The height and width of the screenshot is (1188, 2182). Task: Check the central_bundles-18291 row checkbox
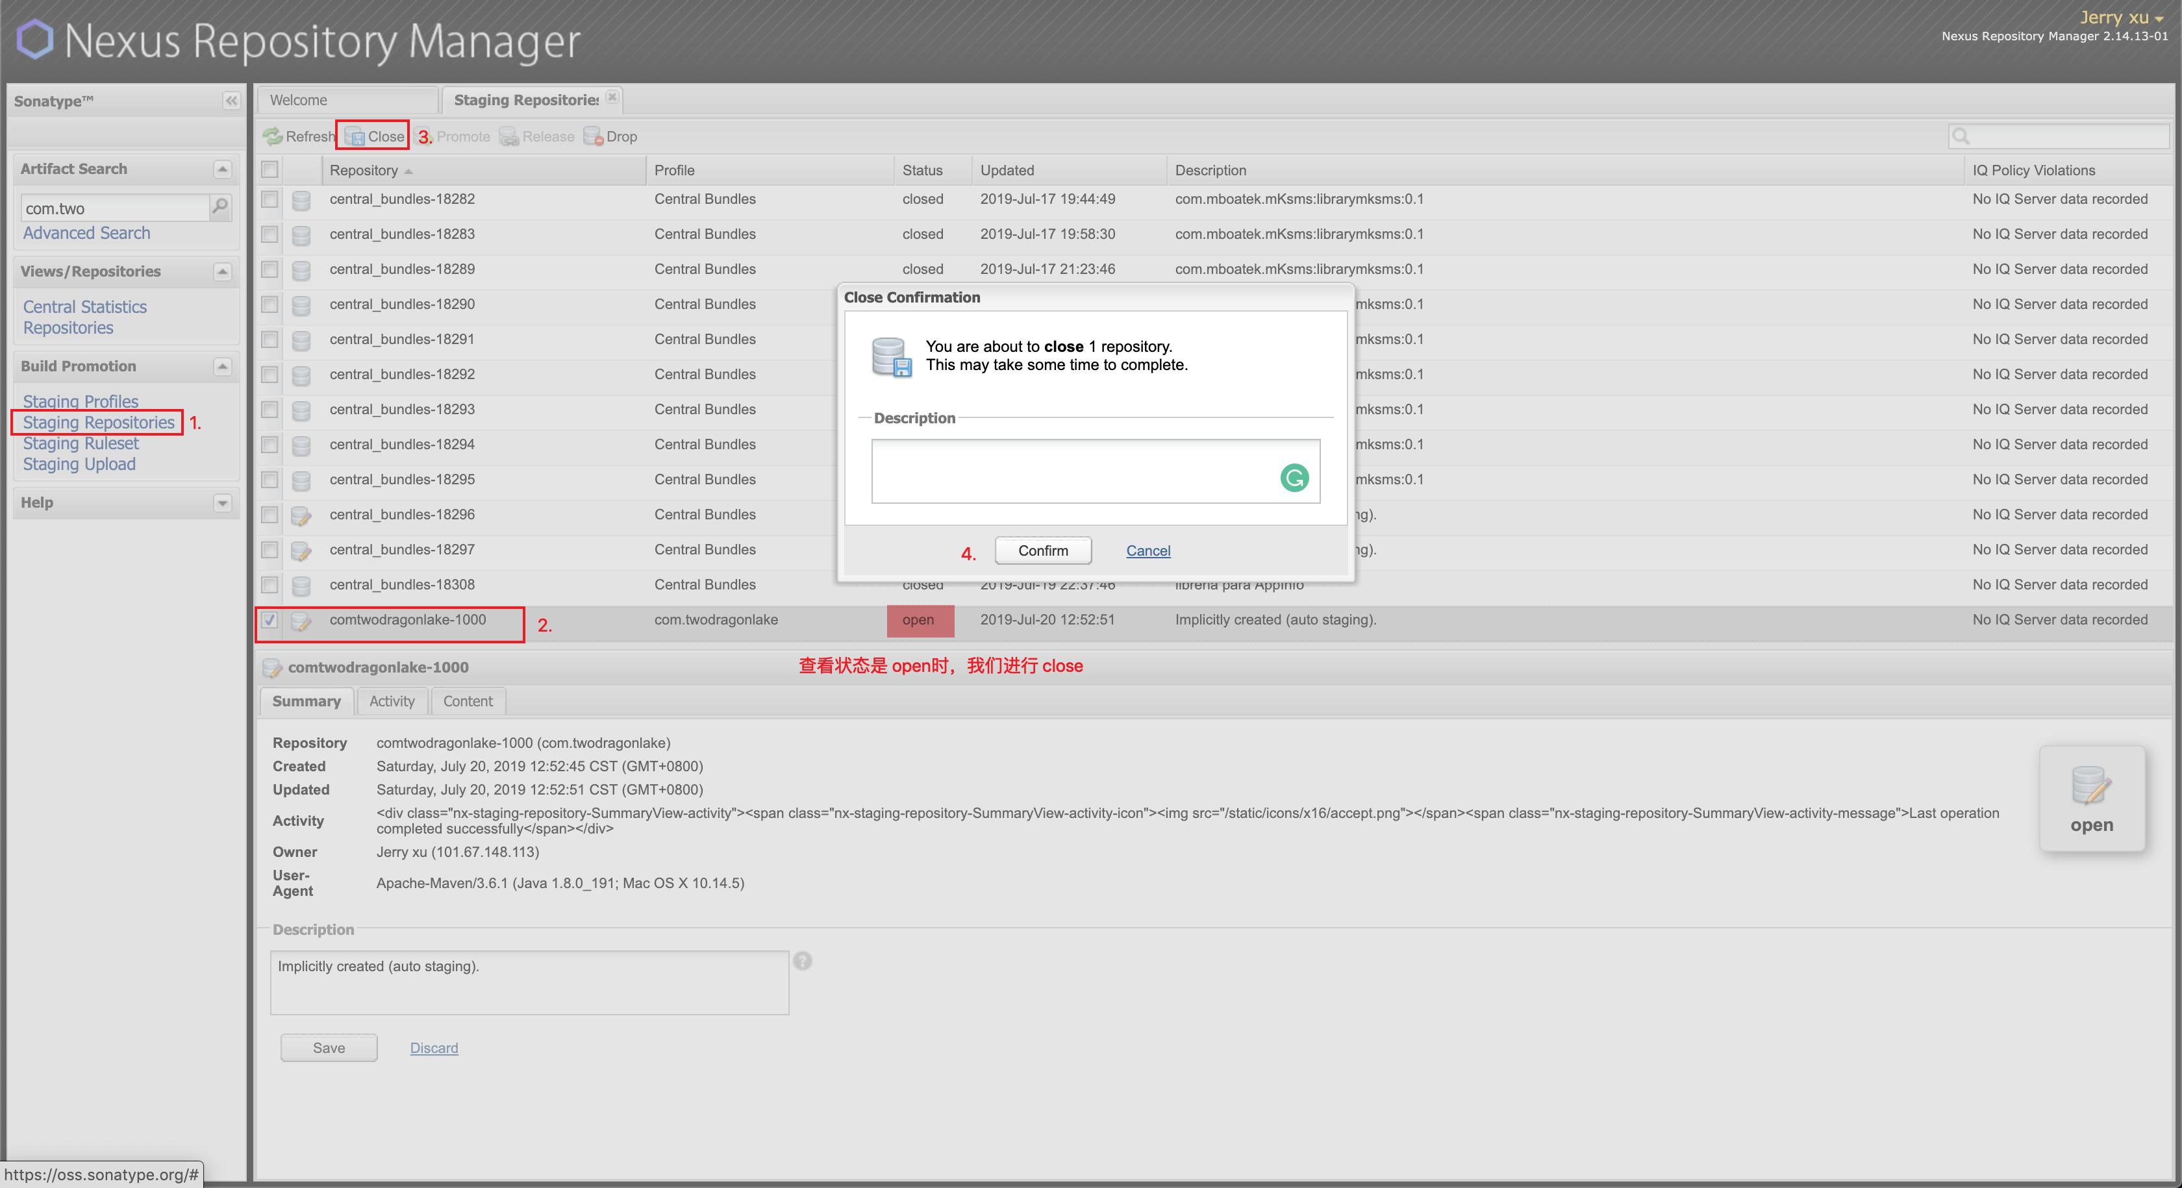pos(270,340)
